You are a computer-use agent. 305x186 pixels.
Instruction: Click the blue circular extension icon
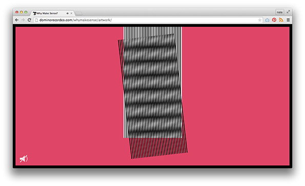(267, 20)
